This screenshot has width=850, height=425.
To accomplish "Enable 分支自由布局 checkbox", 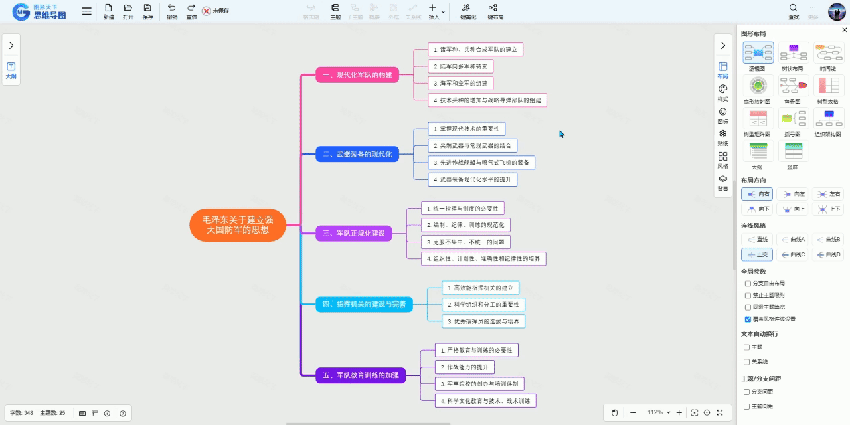I will 748,284.
